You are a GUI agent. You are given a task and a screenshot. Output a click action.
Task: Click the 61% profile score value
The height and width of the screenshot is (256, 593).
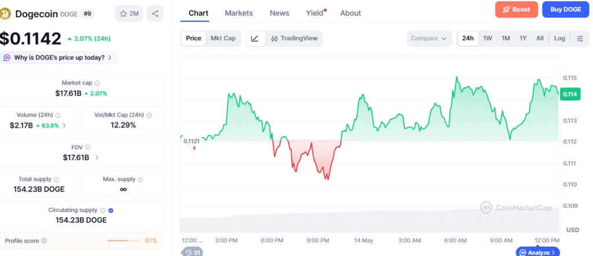pos(151,240)
